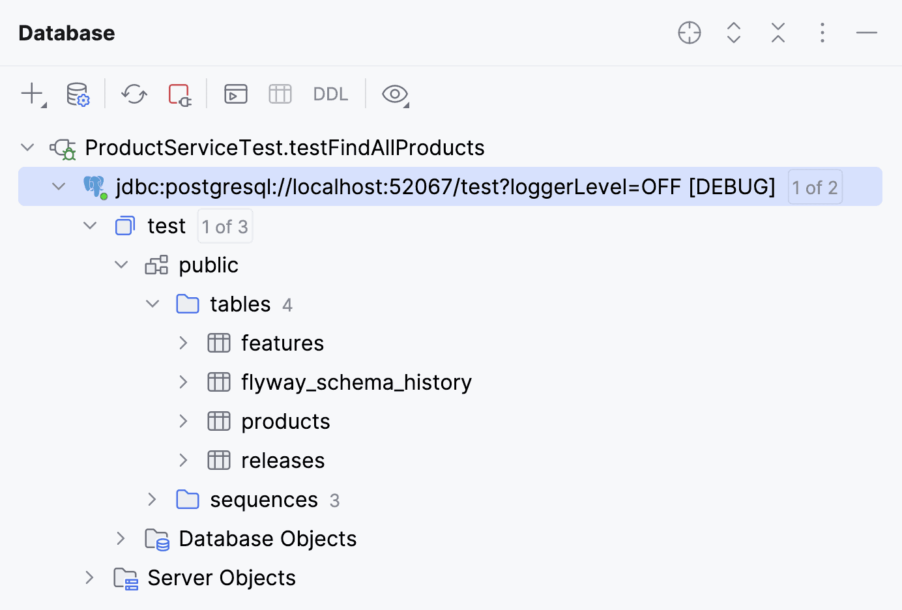Collapse all tree nodes
The width and height of the screenshot is (902, 610).
coord(778,33)
